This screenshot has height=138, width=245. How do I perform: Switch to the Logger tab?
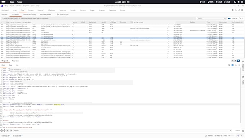[x=93, y=10]
